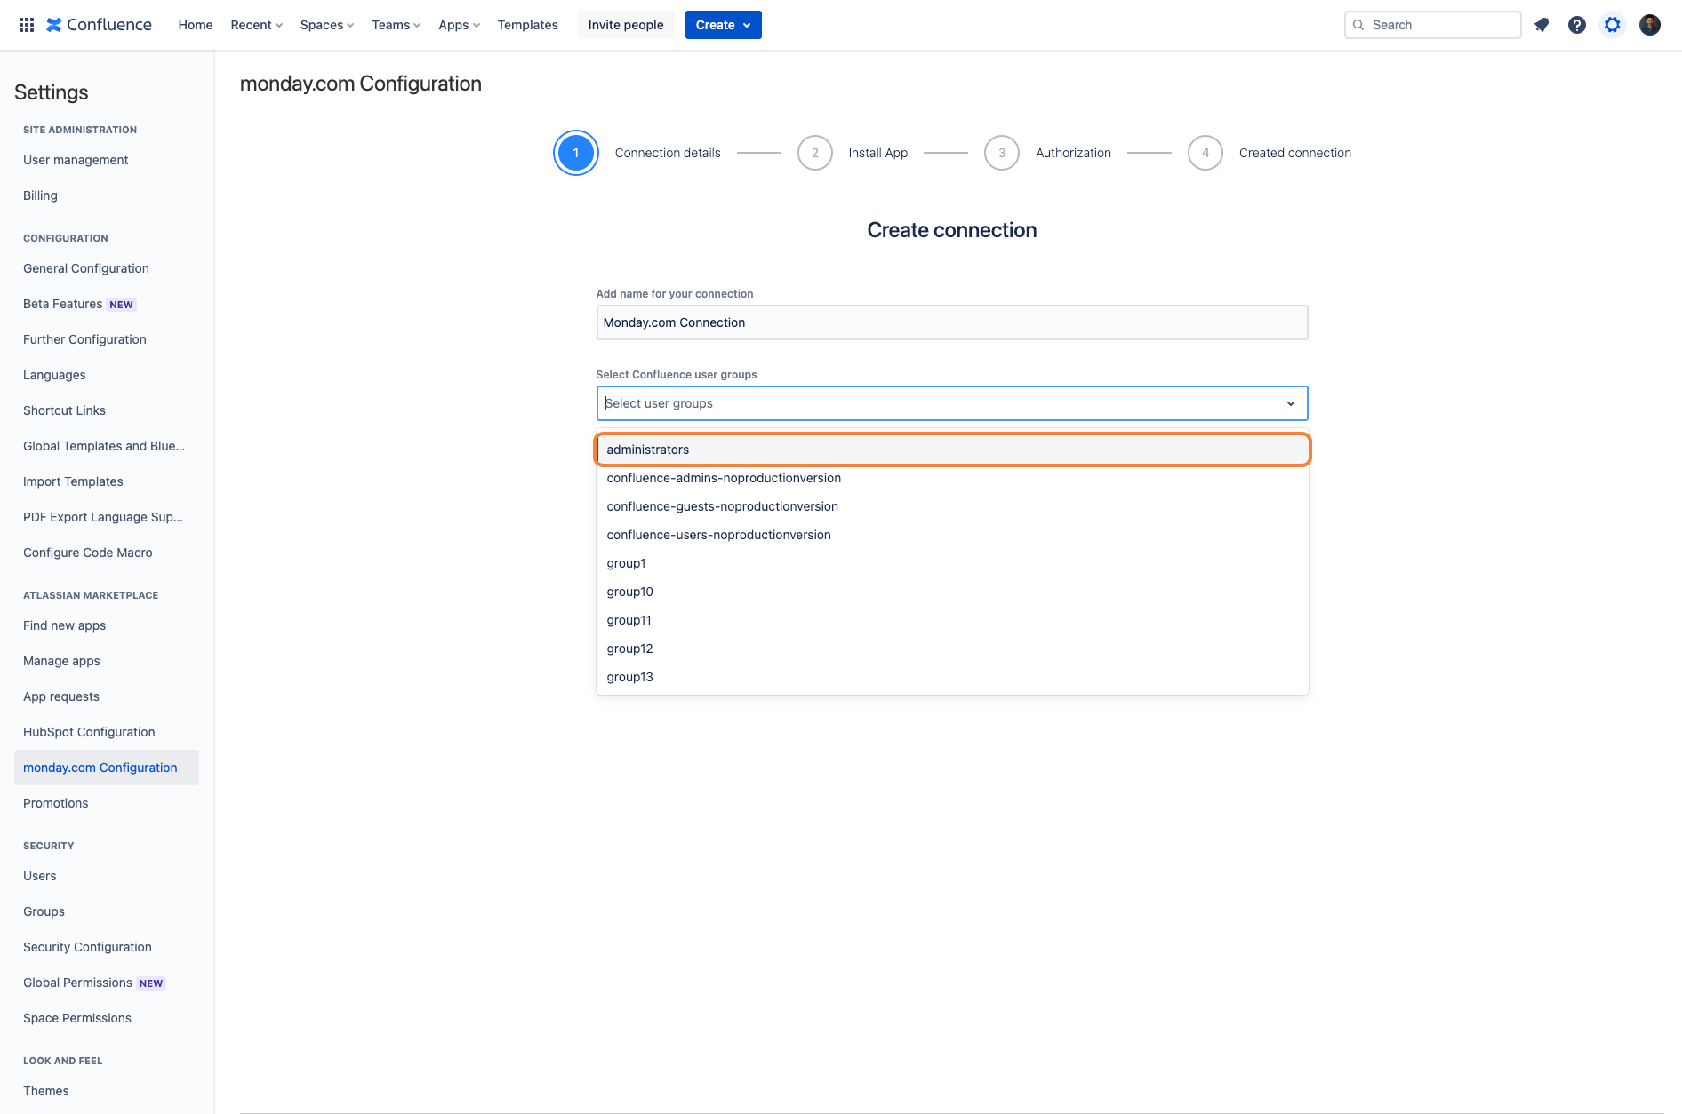Choose confluence-guests-noproductionversion option
The image size is (1682, 1114).
click(952, 506)
